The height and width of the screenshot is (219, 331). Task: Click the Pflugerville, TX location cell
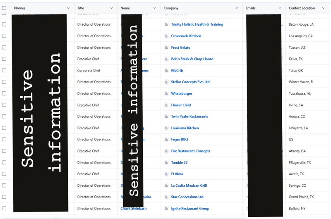300,163
